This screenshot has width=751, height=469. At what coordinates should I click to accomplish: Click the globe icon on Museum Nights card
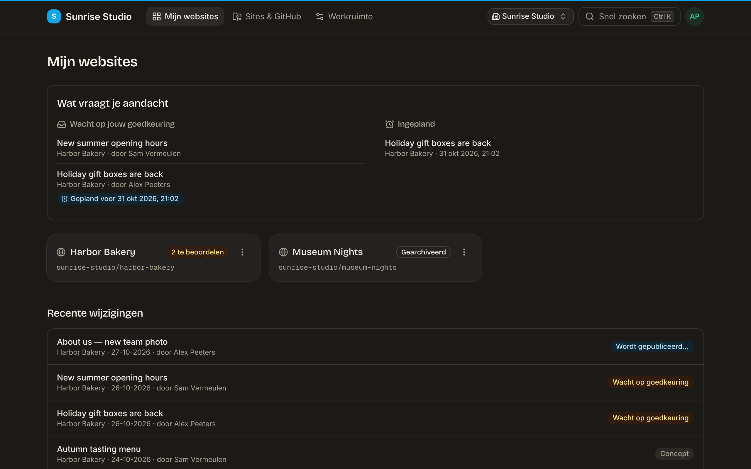283,252
